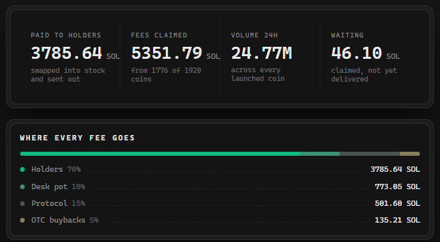Image resolution: width=440 pixels, height=242 pixels.
Task: Select the Desk pot 10% row label
Action: pyautogui.click(x=58, y=187)
